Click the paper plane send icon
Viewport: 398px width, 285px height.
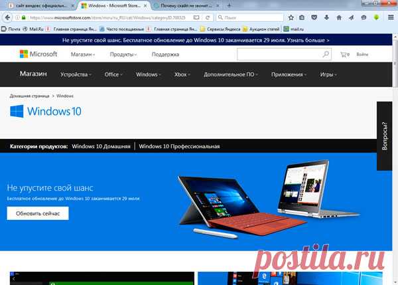[x=352, y=17]
